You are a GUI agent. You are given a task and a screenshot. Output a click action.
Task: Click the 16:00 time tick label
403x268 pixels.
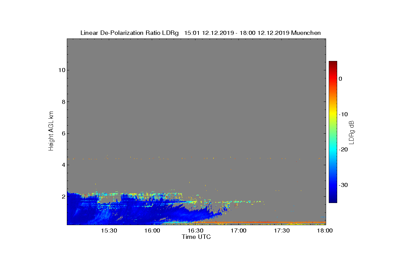(152, 230)
